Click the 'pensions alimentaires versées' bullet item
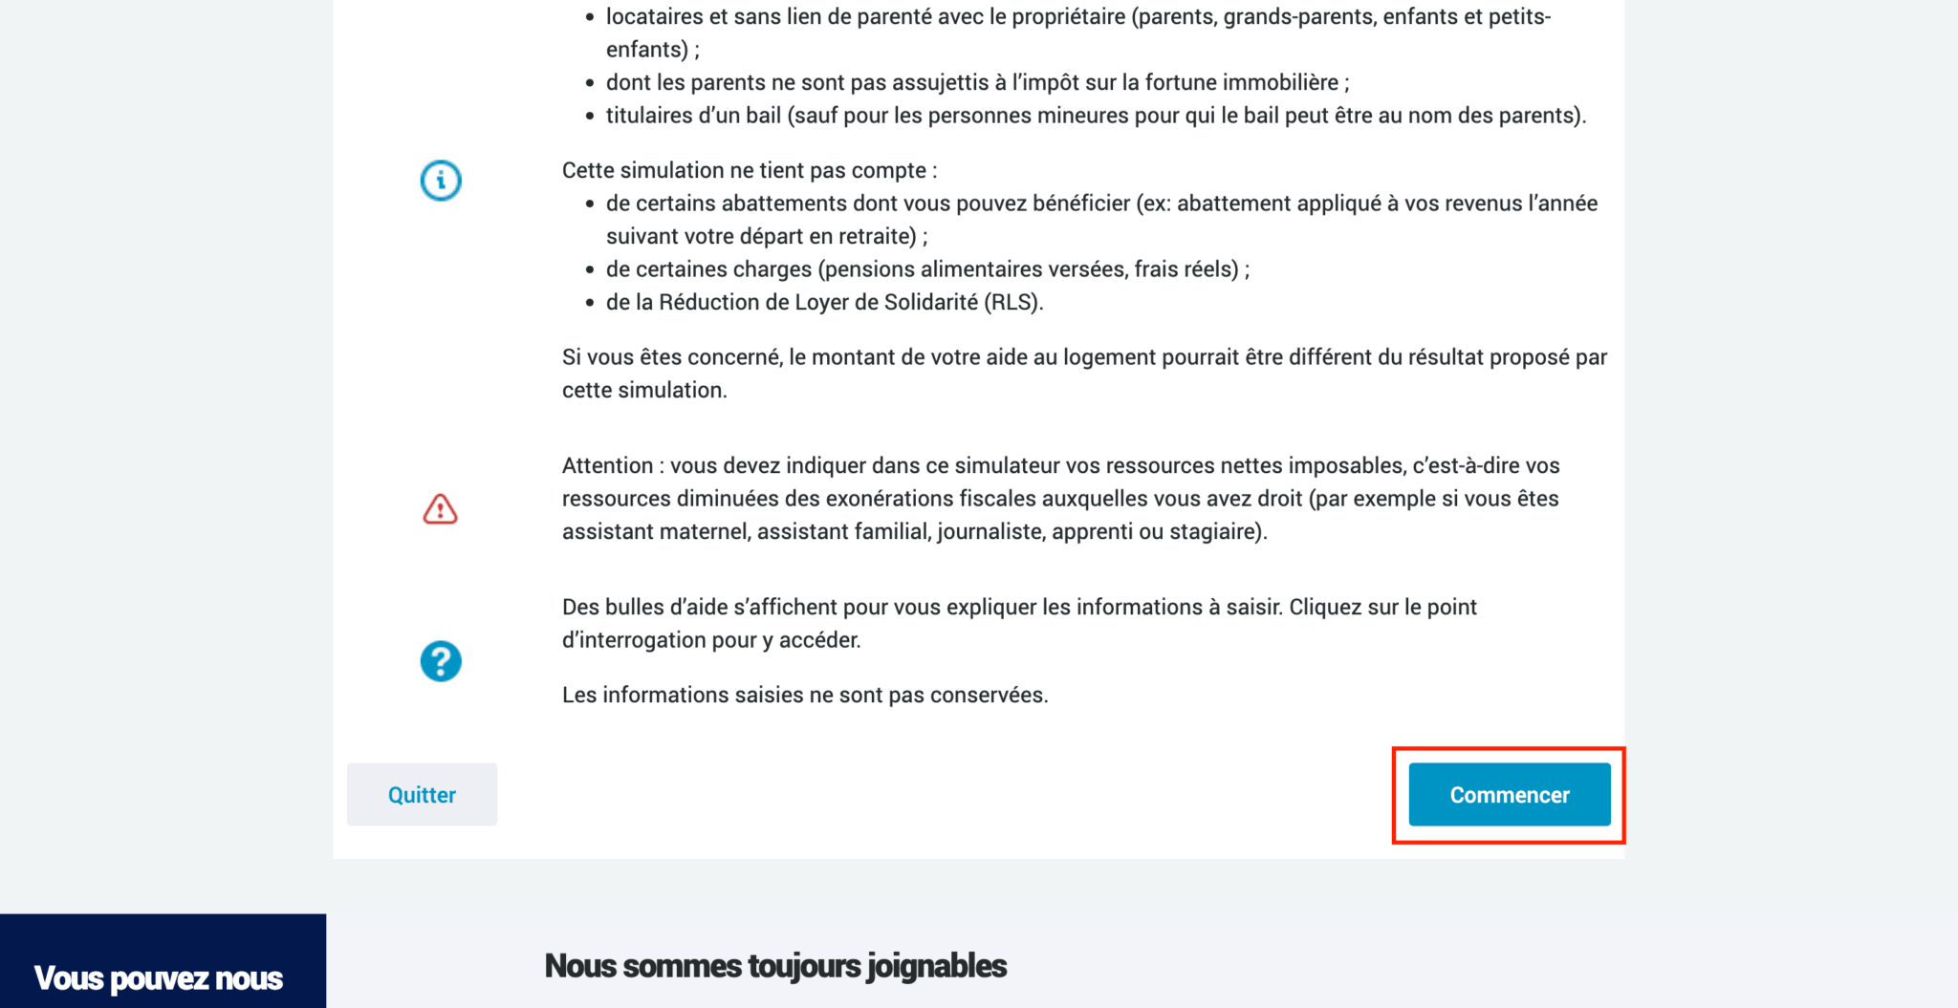The height and width of the screenshot is (1008, 1958). (x=927, y=269)
